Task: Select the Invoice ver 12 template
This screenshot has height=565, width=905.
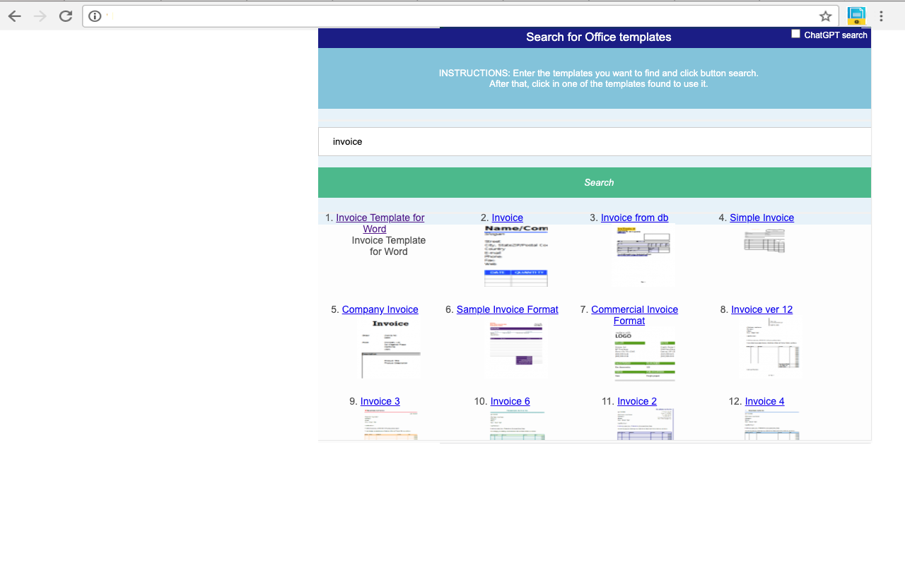Action: point(761,309)
